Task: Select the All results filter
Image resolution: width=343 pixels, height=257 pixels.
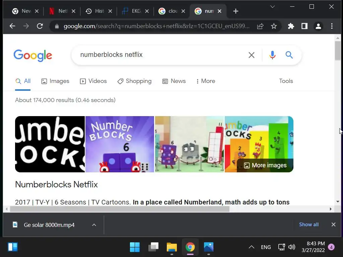Action: point(23,81)
